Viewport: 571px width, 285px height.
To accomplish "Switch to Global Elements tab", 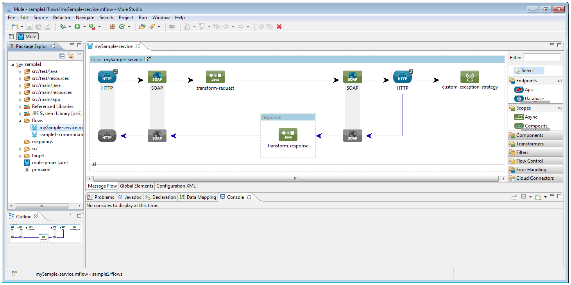I will coord(136,186).
